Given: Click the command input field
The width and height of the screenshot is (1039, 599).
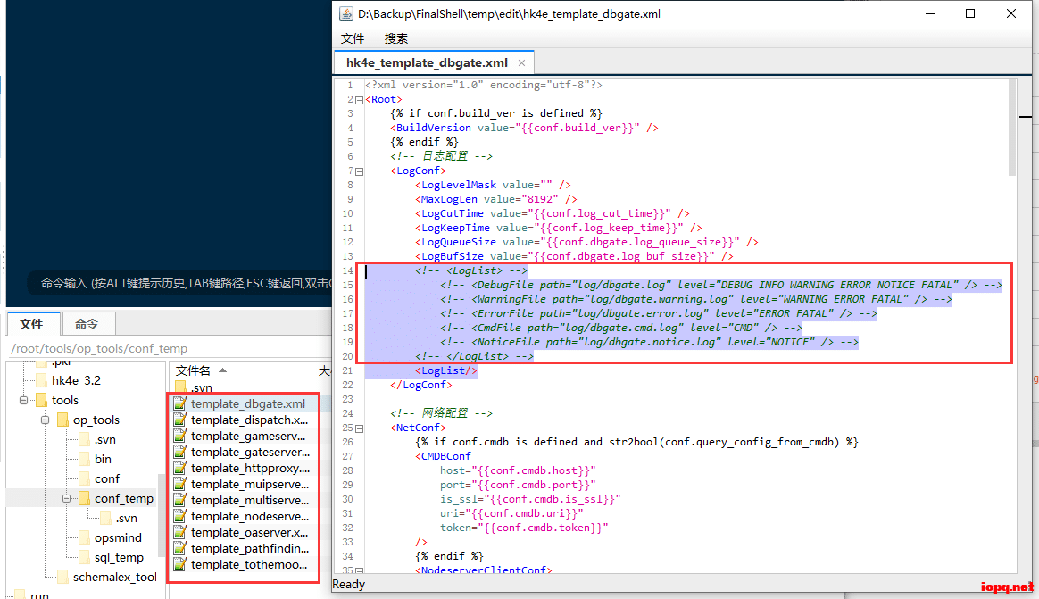Looking at the screenshot, I should (x=179, y=284).
